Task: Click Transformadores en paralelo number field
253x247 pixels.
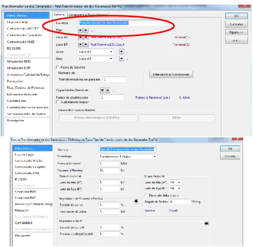Action: [114, 79]
